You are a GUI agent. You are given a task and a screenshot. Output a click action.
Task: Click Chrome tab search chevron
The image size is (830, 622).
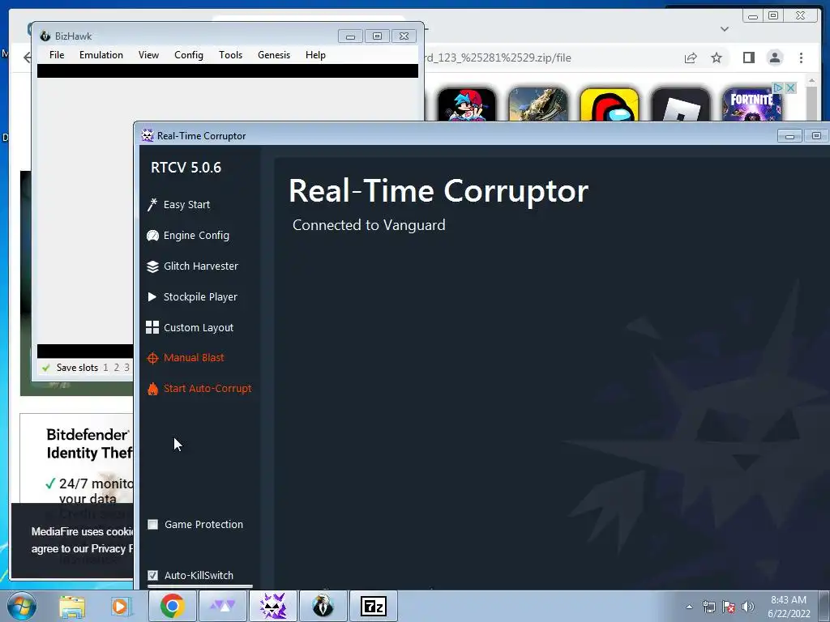(x=725, y=29)
